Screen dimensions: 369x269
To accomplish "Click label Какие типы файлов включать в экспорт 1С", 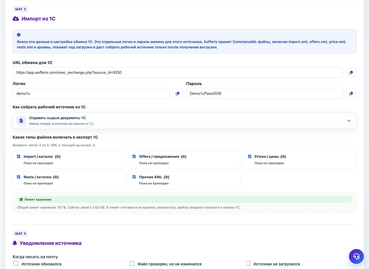I will [55, 137].
